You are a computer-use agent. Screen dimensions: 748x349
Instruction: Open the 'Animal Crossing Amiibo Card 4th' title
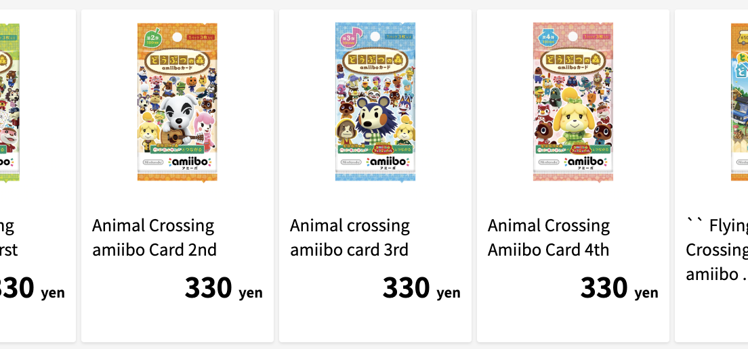coord(549,237)
